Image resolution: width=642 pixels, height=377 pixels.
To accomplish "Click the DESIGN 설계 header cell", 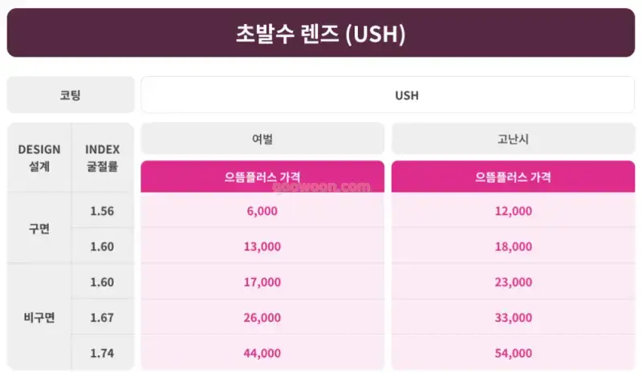I will coord(39,157).
